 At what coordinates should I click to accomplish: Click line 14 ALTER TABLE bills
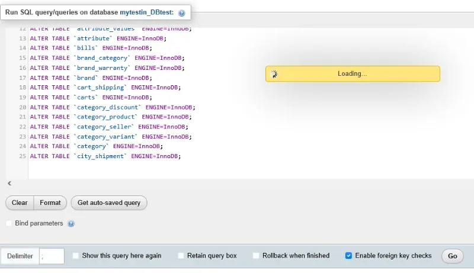[x=91, y=48]
